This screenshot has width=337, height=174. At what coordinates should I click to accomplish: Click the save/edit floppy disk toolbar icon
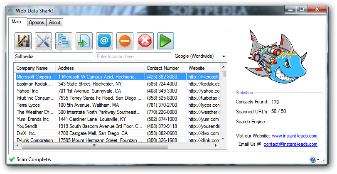23,41
